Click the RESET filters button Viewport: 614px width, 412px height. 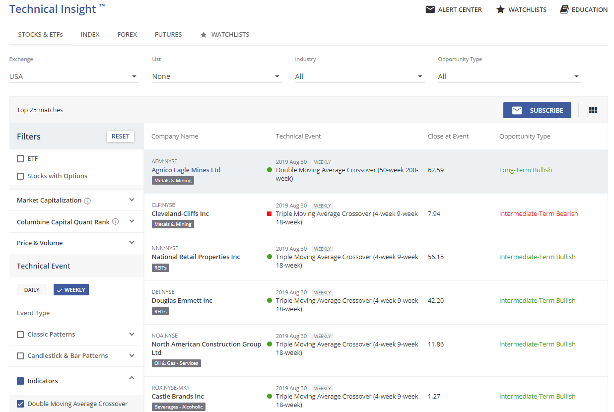[120, 137]
